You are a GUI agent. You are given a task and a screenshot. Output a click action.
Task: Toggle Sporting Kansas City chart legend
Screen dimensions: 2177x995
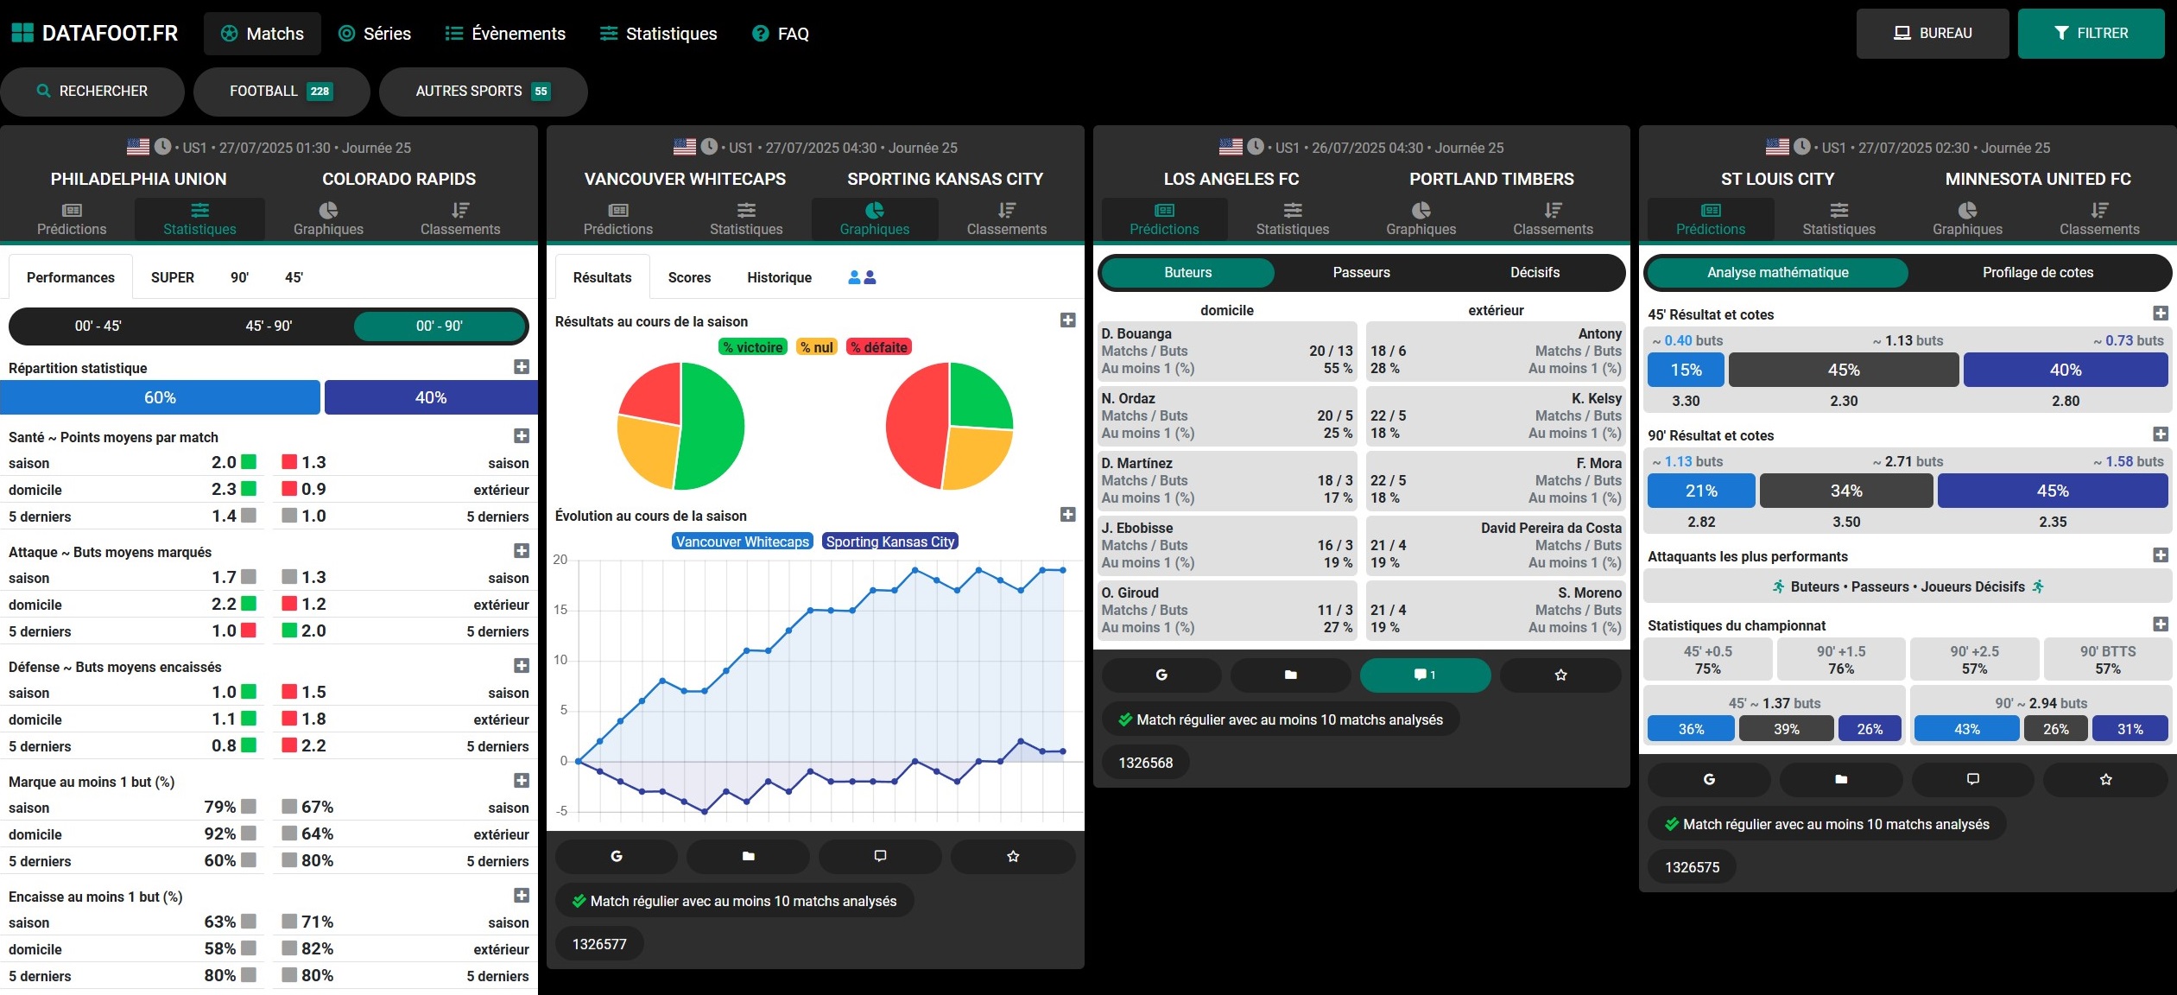[890, 542]
